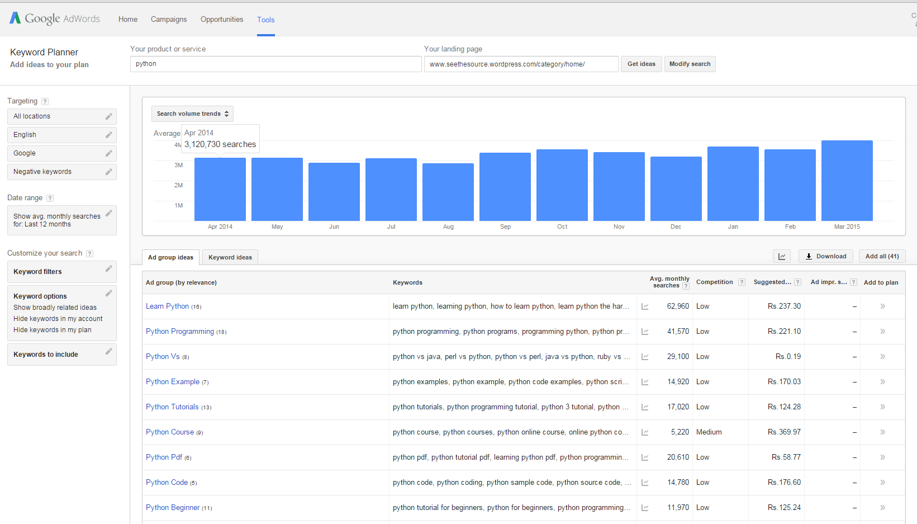Add Learn Python group to plan
Image resolution: width=917 pixels, height=524 pixels.
883,306
